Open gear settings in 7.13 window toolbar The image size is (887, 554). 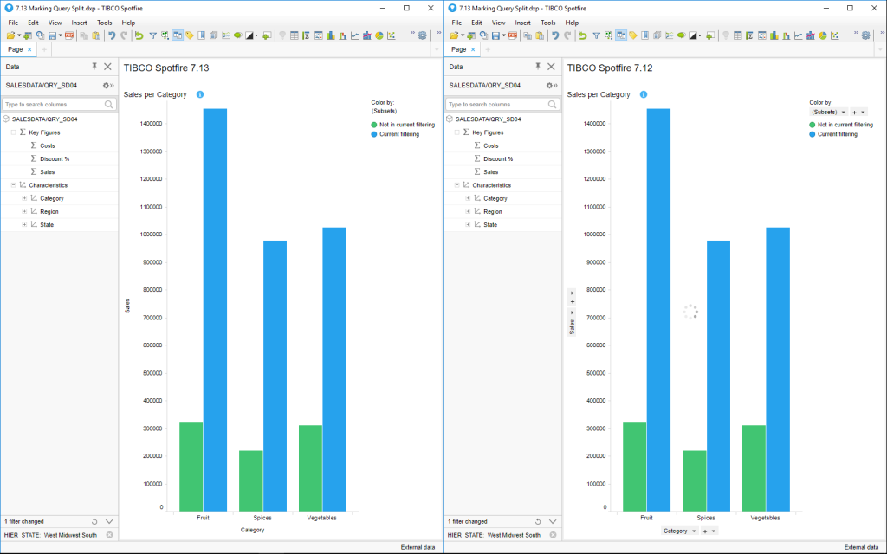[422, 35]
